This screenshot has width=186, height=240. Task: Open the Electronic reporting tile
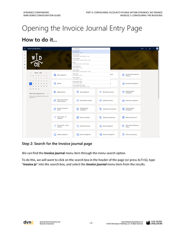tap(85, 117)
